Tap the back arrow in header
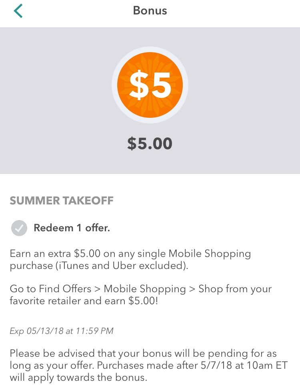 (x=18, y=11)
